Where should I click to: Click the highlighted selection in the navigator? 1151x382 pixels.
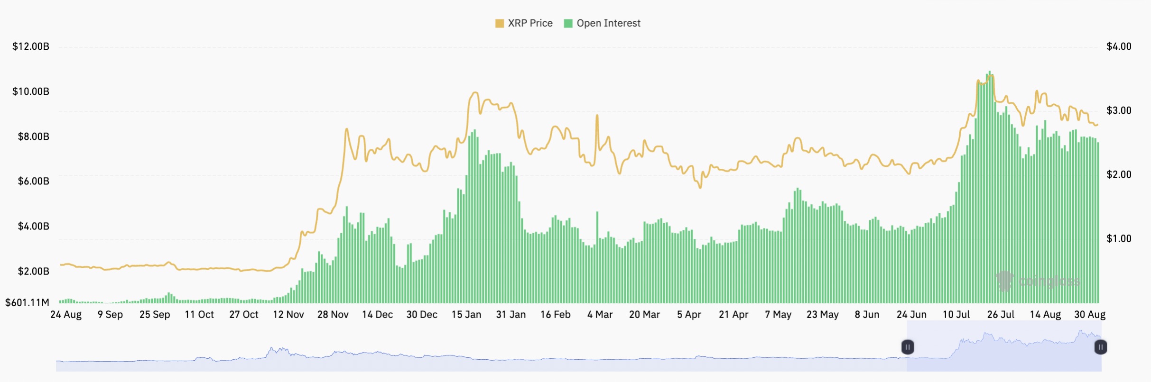[1003, 351]
